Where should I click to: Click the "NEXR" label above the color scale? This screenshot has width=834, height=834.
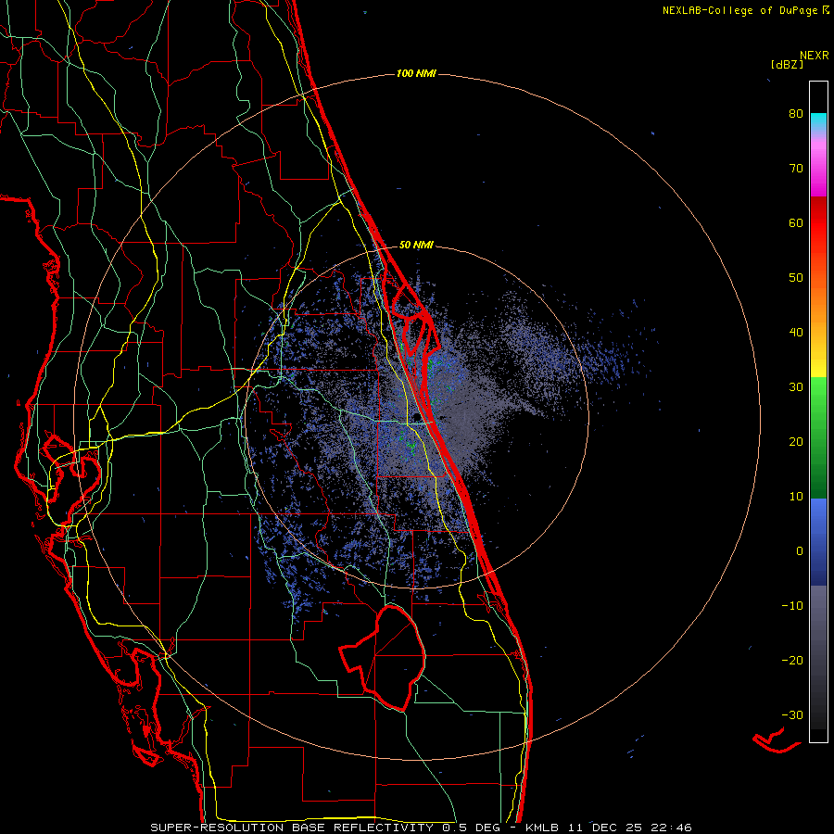(815, 56)
